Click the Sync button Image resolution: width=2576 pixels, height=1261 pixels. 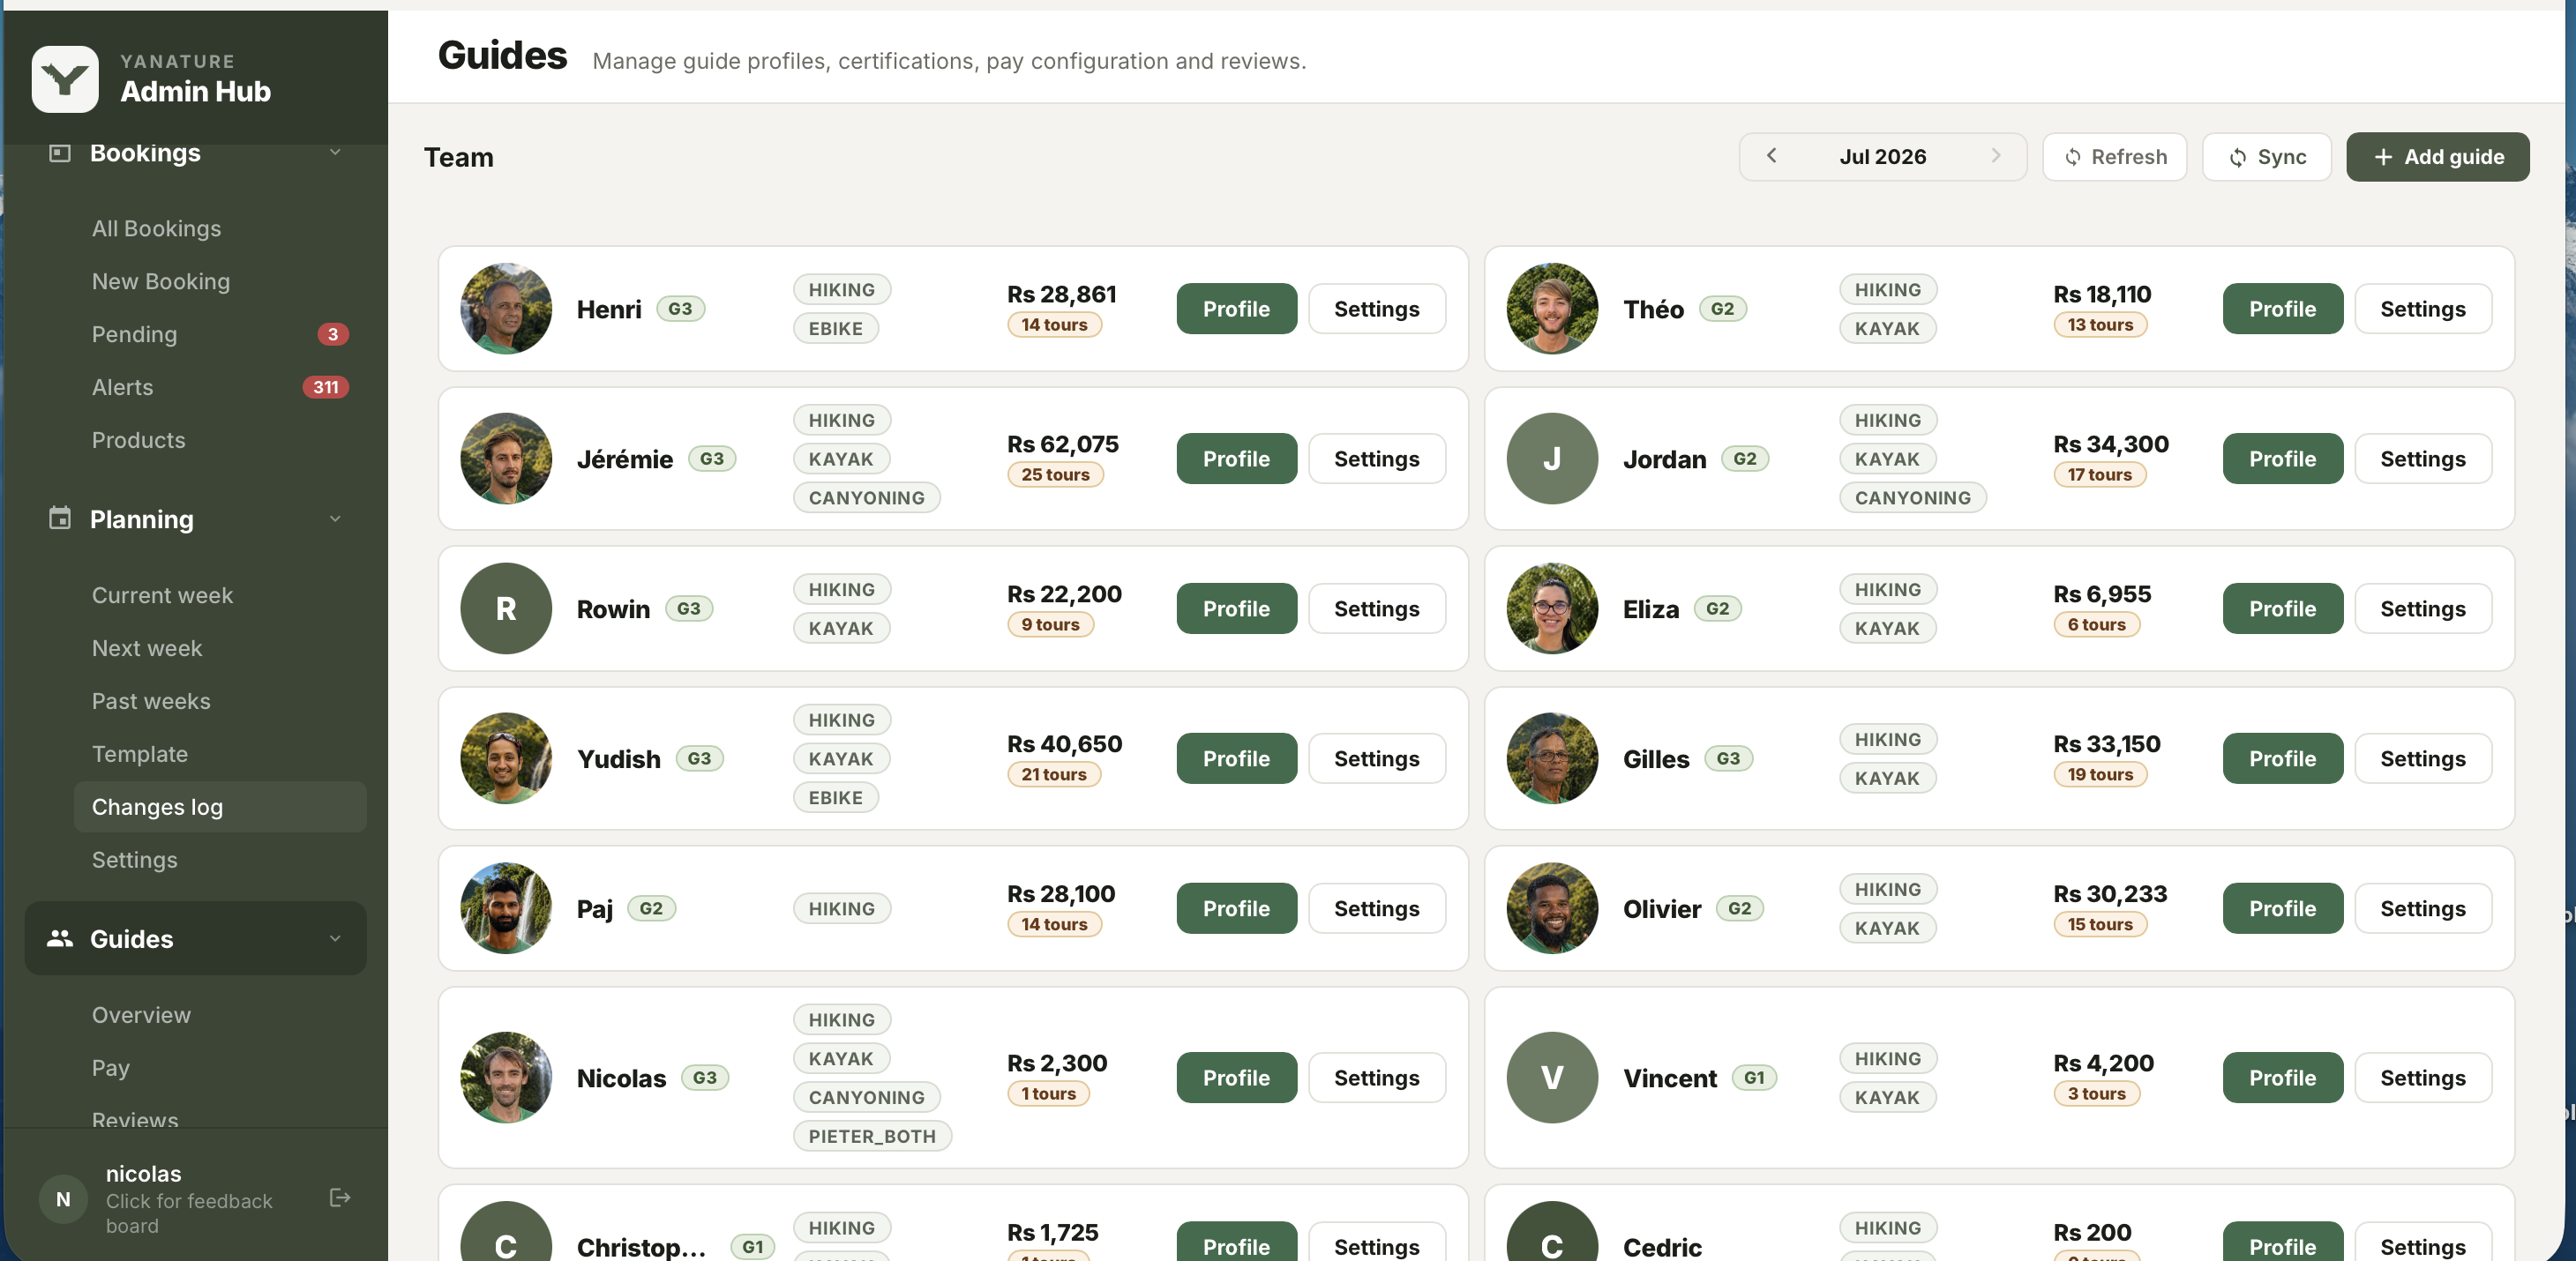click(2266, 157)
